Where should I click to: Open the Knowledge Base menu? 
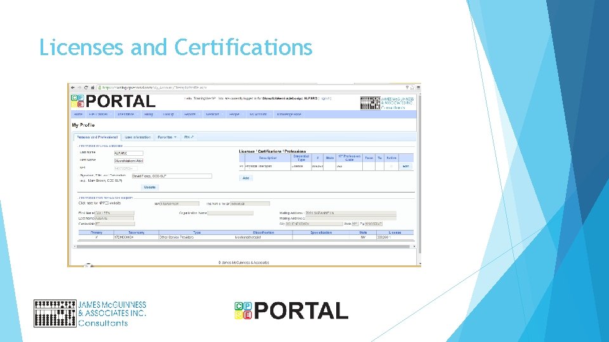289,115
